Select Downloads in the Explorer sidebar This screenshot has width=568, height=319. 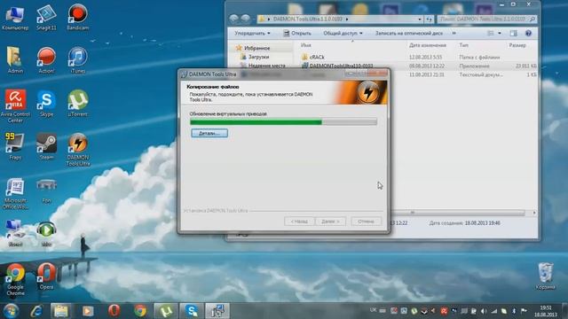click(x=258, y=57)
